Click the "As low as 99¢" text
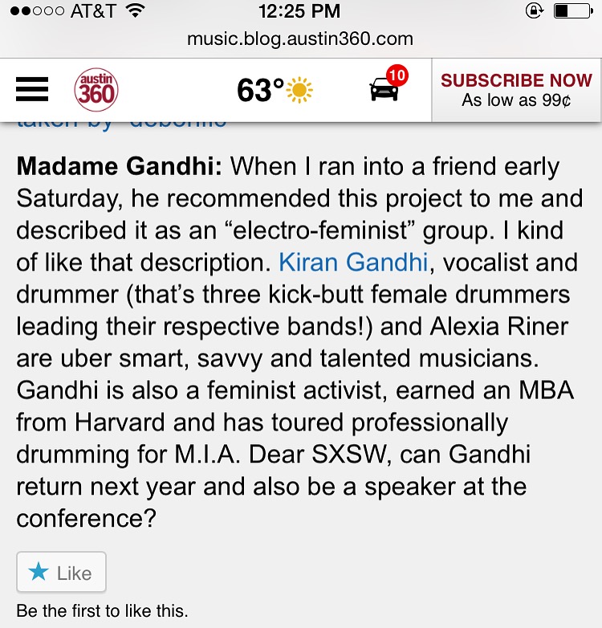602x628 pixels. click(516, 101)
